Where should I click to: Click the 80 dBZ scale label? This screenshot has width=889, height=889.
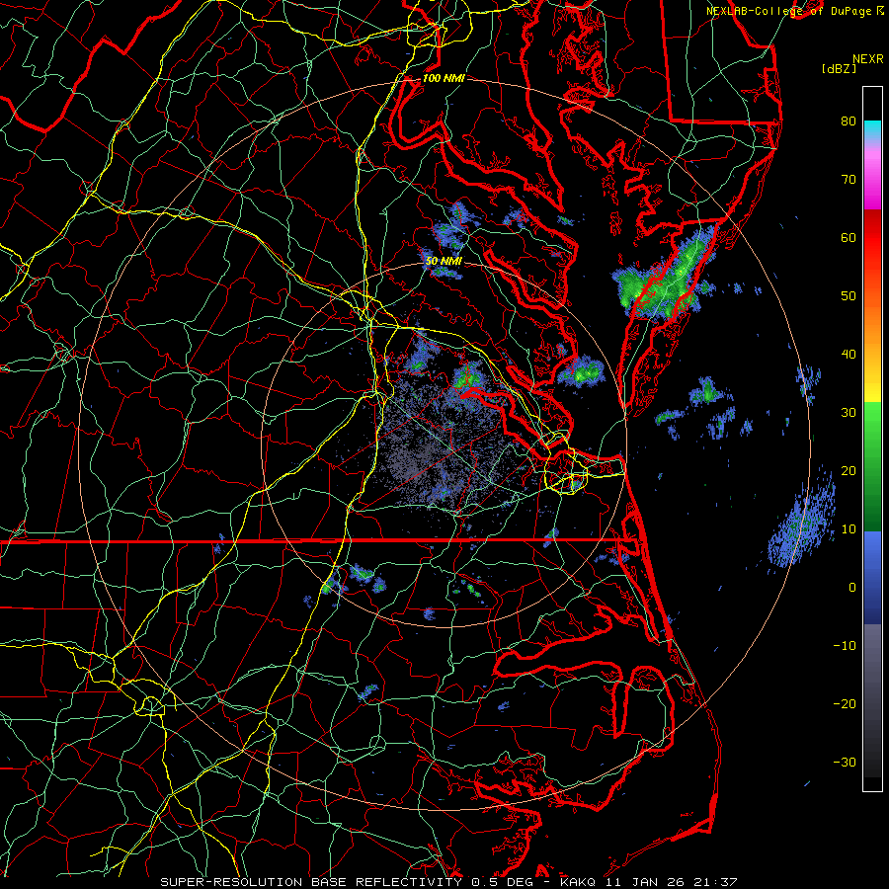coord(849,121)
